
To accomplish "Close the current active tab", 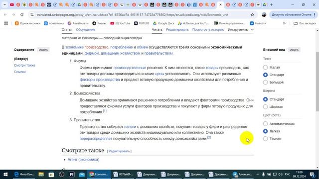I will click(x=220, y=4).
